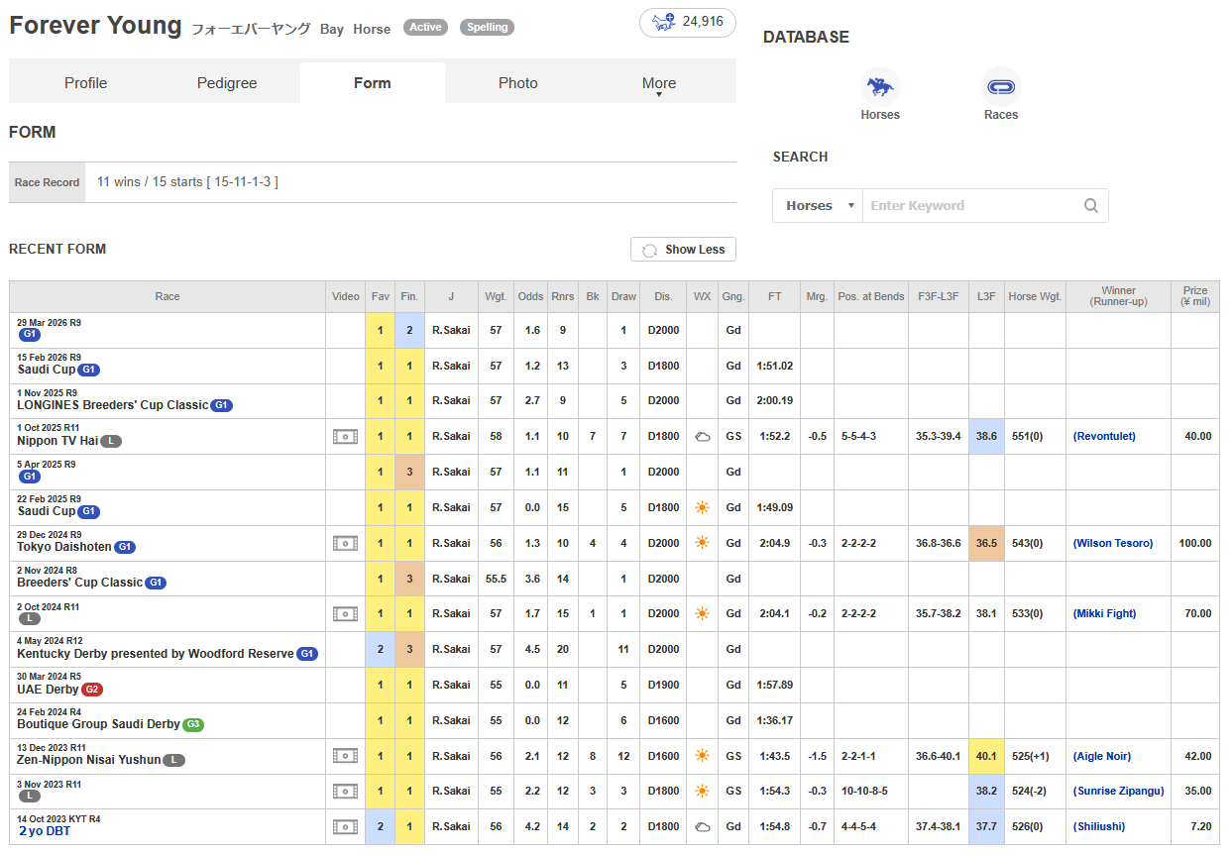This screenshot has width=1231, height=855.
Task: Click the follower count badge 24,916
Action: [x=688, y=22]
